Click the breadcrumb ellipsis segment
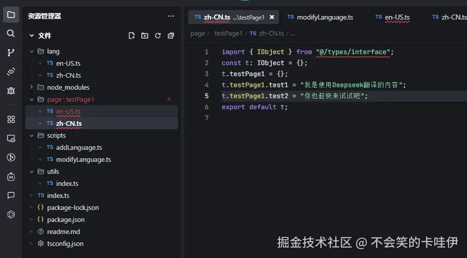 [293, 34]
